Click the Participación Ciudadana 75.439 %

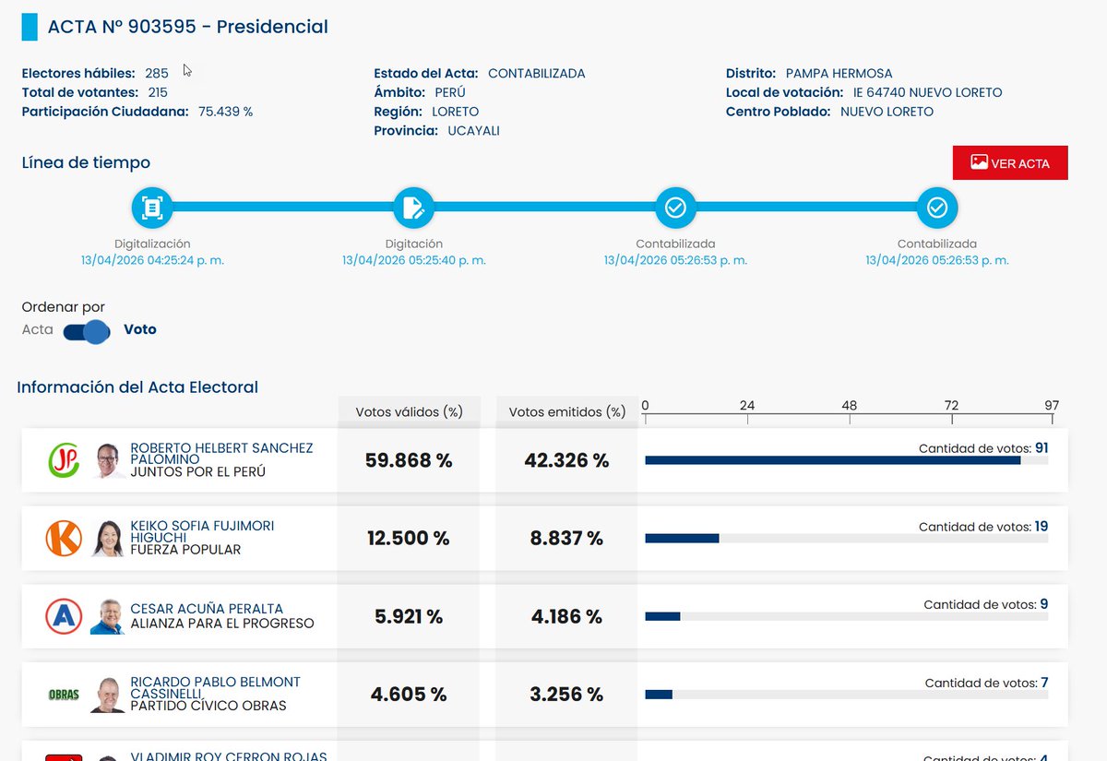click(225, 112)
